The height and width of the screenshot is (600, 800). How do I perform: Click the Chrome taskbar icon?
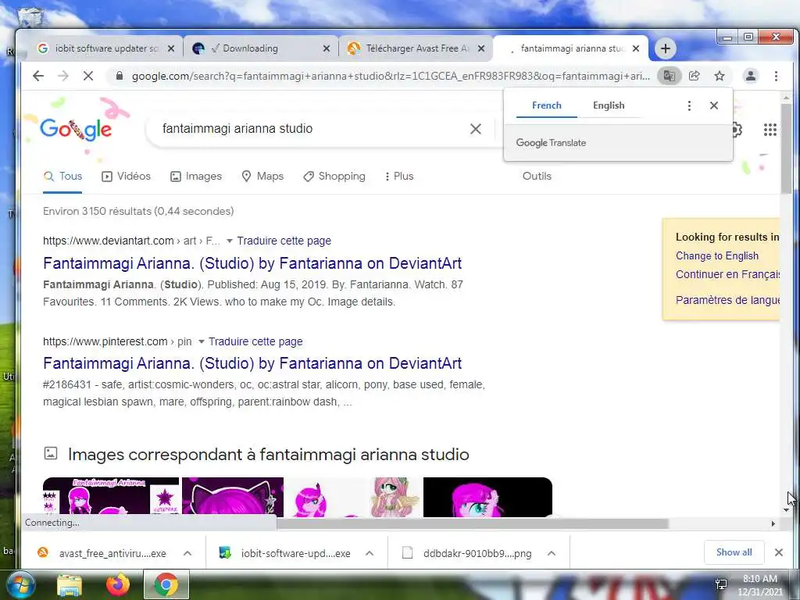click(x=166, y=584)
